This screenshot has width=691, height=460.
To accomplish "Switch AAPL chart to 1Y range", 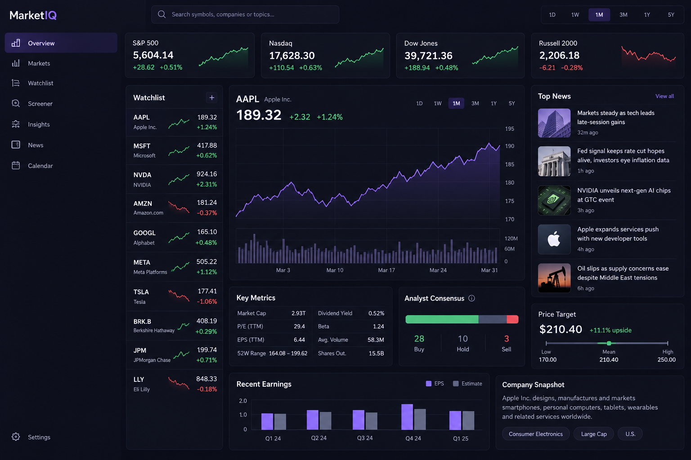I will point(494,103).
